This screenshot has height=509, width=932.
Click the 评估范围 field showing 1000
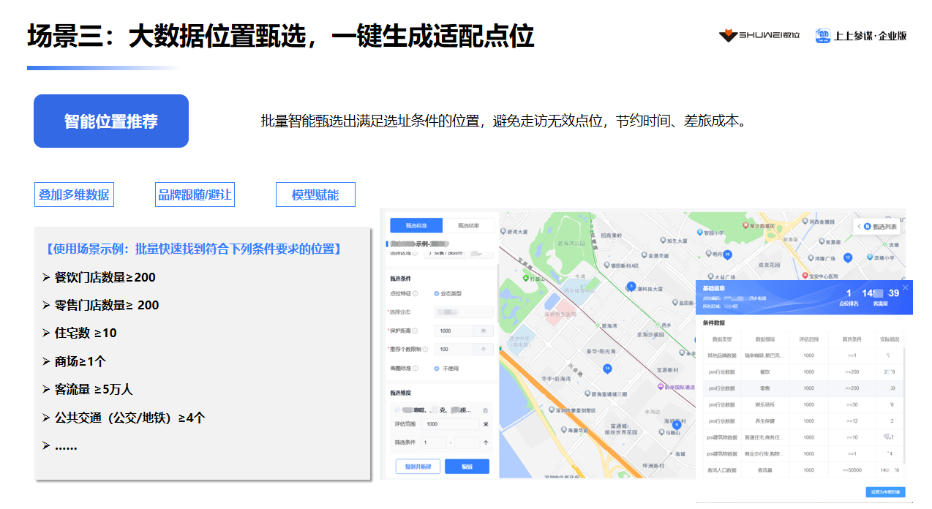coord(450,424)
